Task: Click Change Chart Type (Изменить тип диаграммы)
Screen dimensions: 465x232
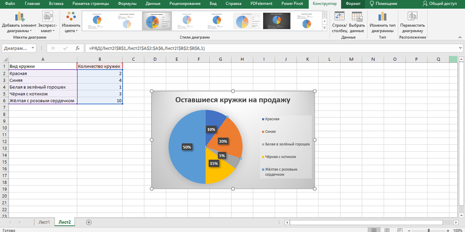Action: [382, 22]
